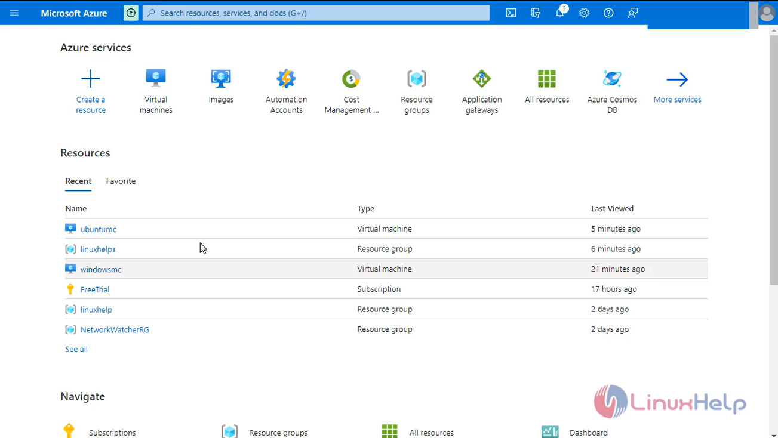Click the ubuntumc virtual machine row icon
The image size is (778, 438).
[70, 229]
